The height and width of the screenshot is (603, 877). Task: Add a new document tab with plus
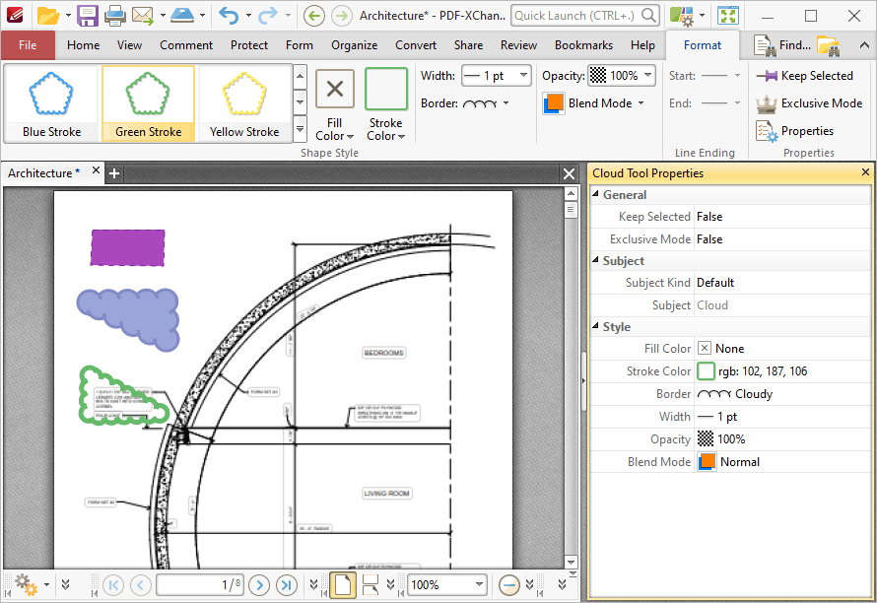114,173
